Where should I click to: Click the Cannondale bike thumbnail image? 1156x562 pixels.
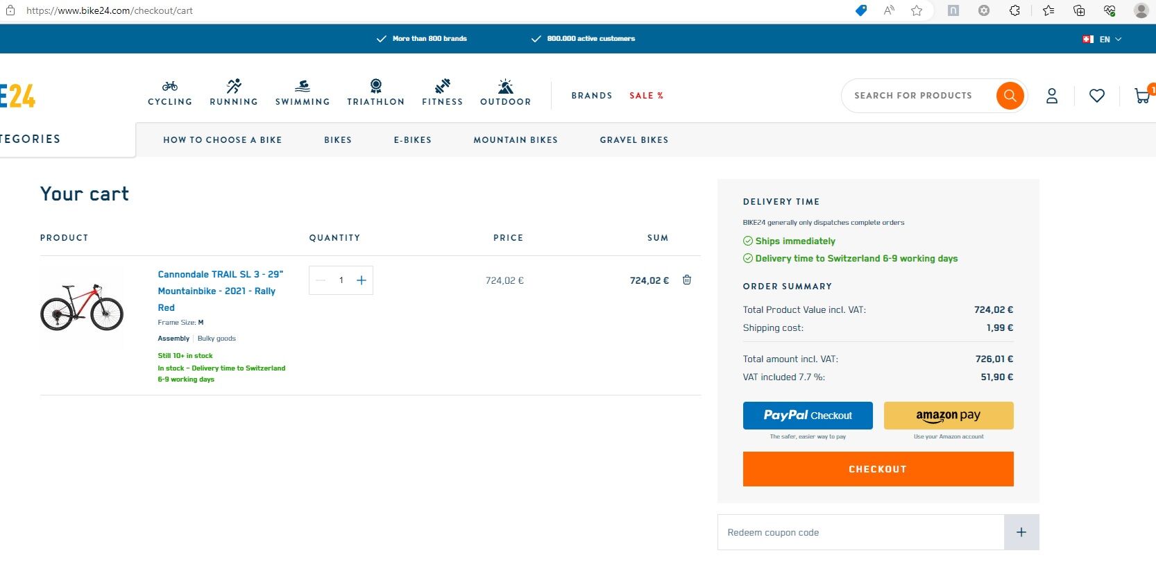pos(82,307)
